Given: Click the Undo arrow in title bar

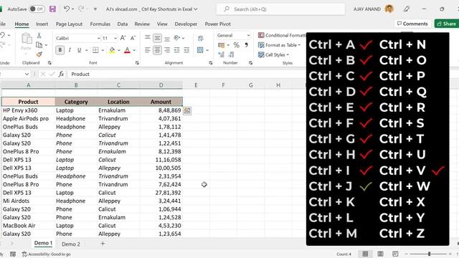Looking at the screenshot, I should click(67, 9).
